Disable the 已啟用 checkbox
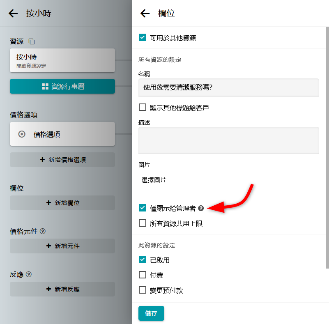The image size is (329, 324). pos(143,260)
